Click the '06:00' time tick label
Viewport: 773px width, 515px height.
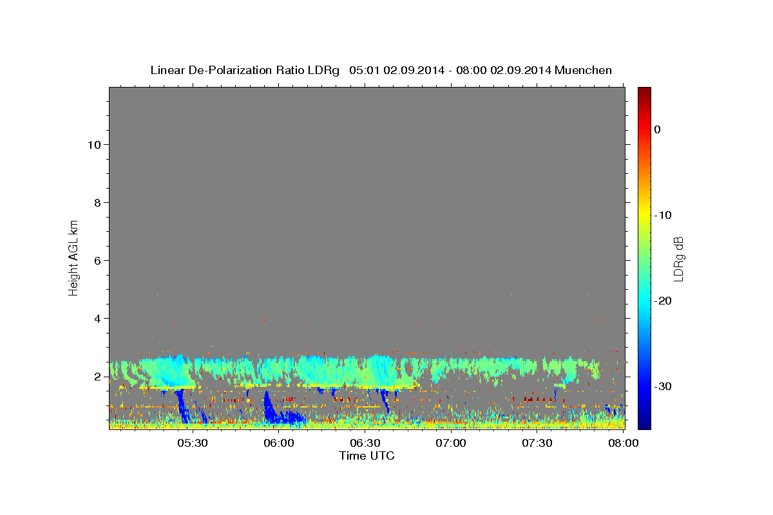[278, 443]
